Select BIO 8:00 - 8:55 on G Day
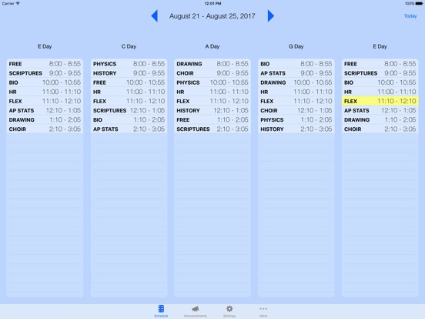Screen dimensions: 425x319 point(296,64)
